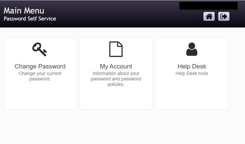The image size is (245, 144).
Task: Open the My Account heading
Action: 116,66
